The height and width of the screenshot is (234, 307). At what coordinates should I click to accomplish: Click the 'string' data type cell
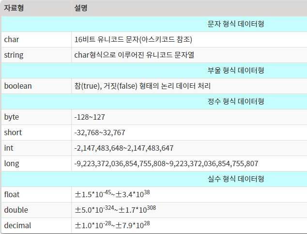click(x=36, y=55)
